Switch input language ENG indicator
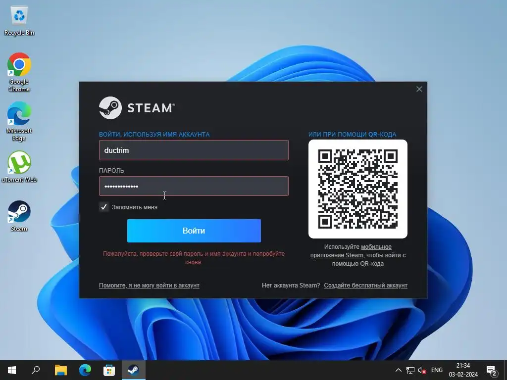This screenshot has width=507, height=380. (437, 370)
